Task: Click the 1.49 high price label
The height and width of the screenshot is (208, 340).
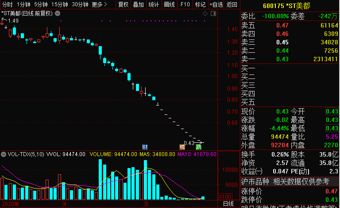Action: point(13,21)
